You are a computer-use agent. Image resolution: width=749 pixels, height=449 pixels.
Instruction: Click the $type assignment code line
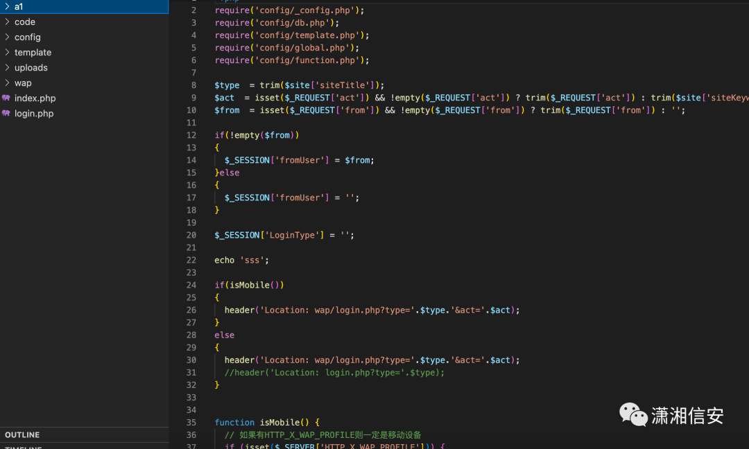coord(300,85)
